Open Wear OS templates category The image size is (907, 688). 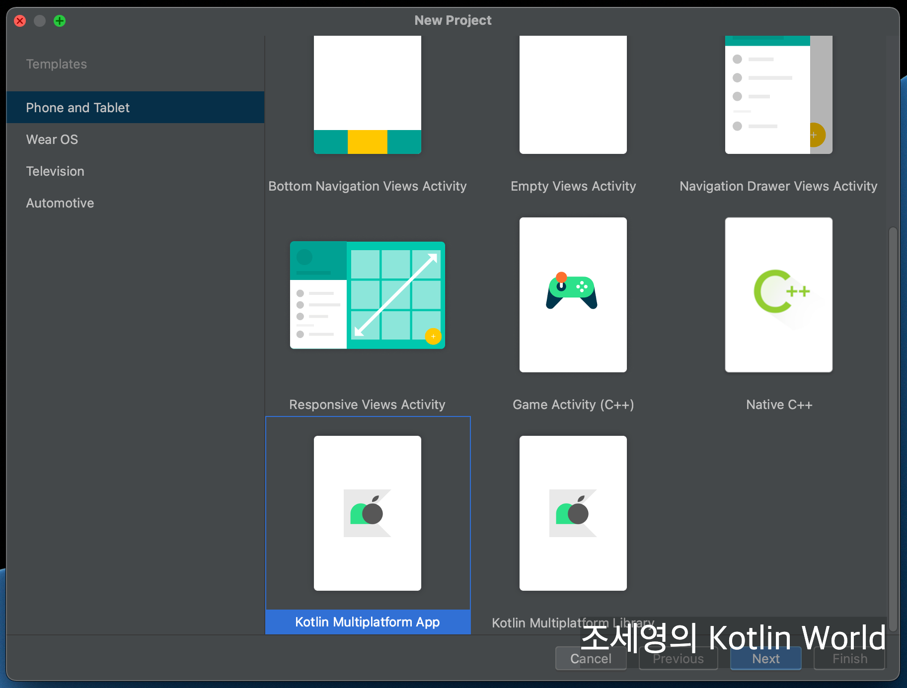pyautogui.click(x=135, y=139)
